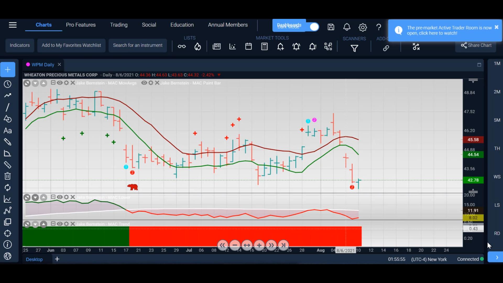The image size is (503, 283).
Task: Click the blue plus tool at sidebar top
Action: (8, 70)
